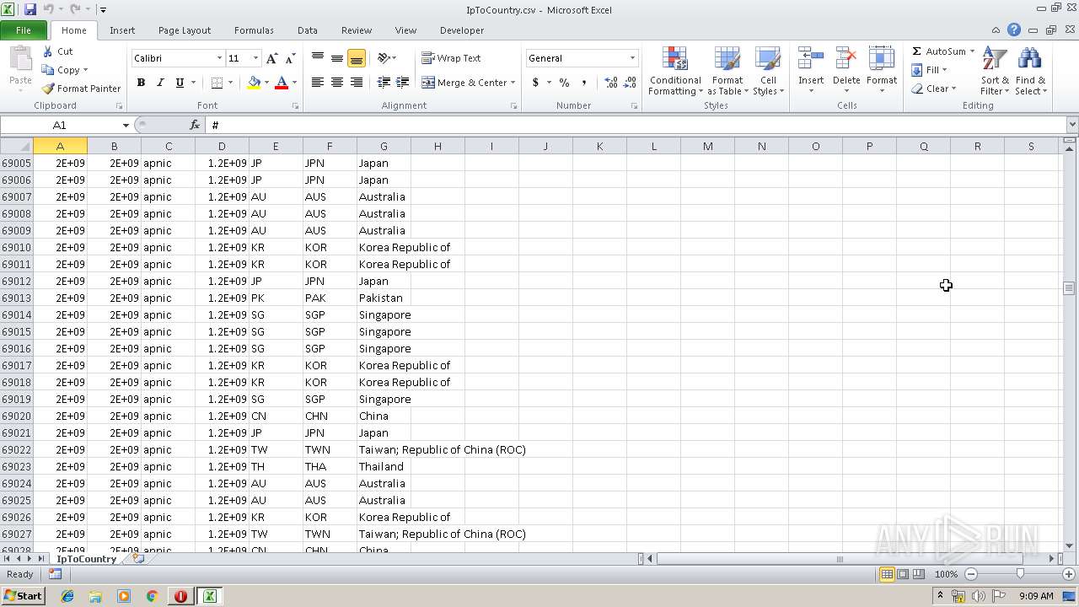
Task: Expand the Name Box dropdown
Action: tap(126, 125)
